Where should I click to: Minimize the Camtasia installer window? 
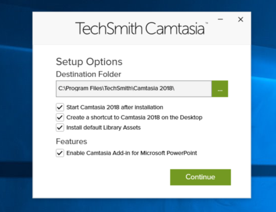click(x=220, y=19)
